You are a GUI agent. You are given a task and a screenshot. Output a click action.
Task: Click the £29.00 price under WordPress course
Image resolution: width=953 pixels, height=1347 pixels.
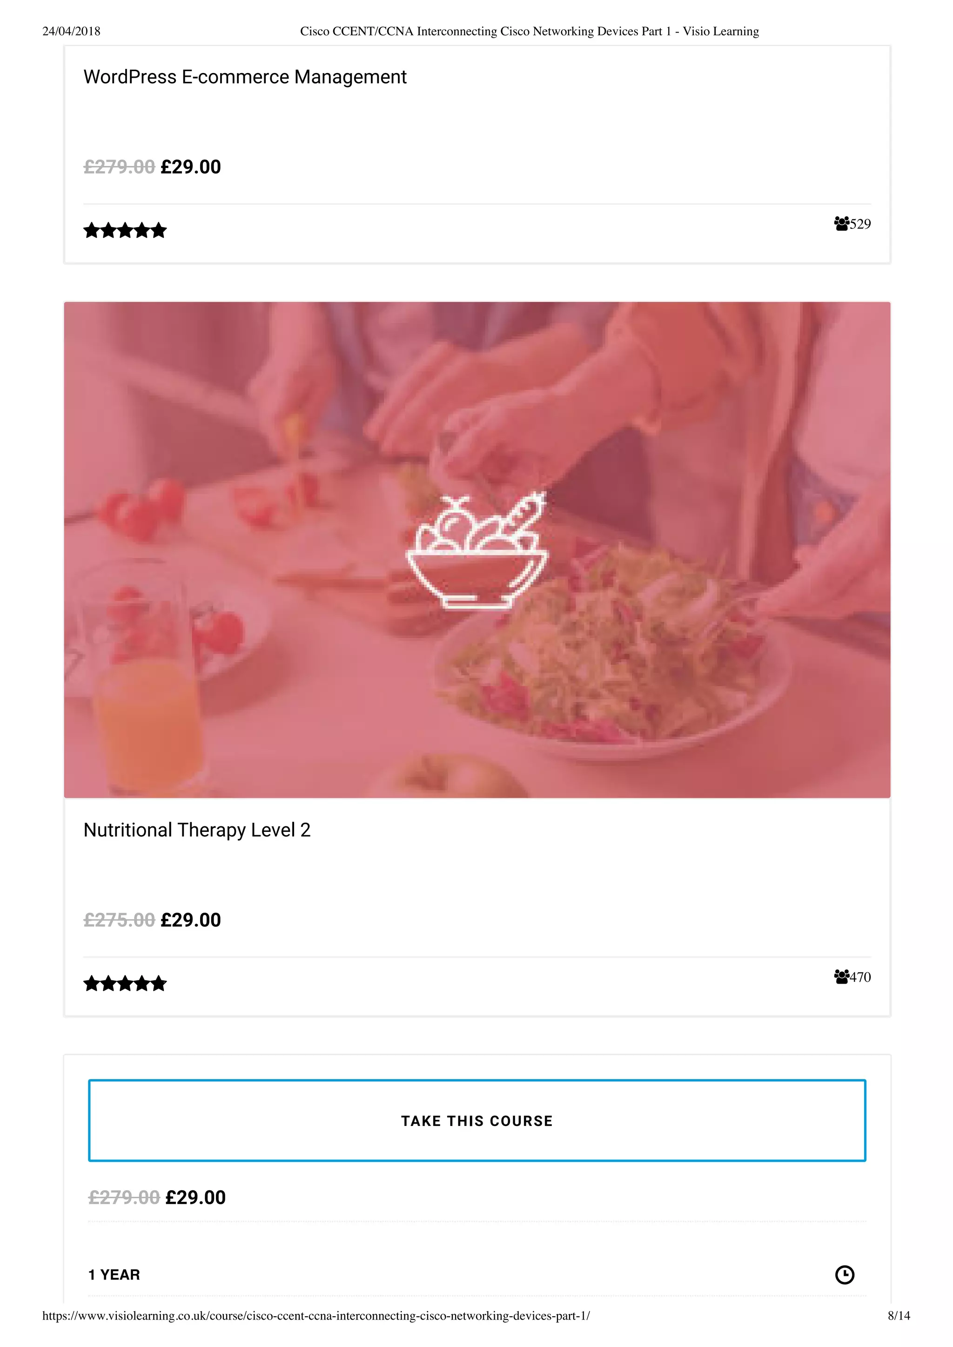191,167
